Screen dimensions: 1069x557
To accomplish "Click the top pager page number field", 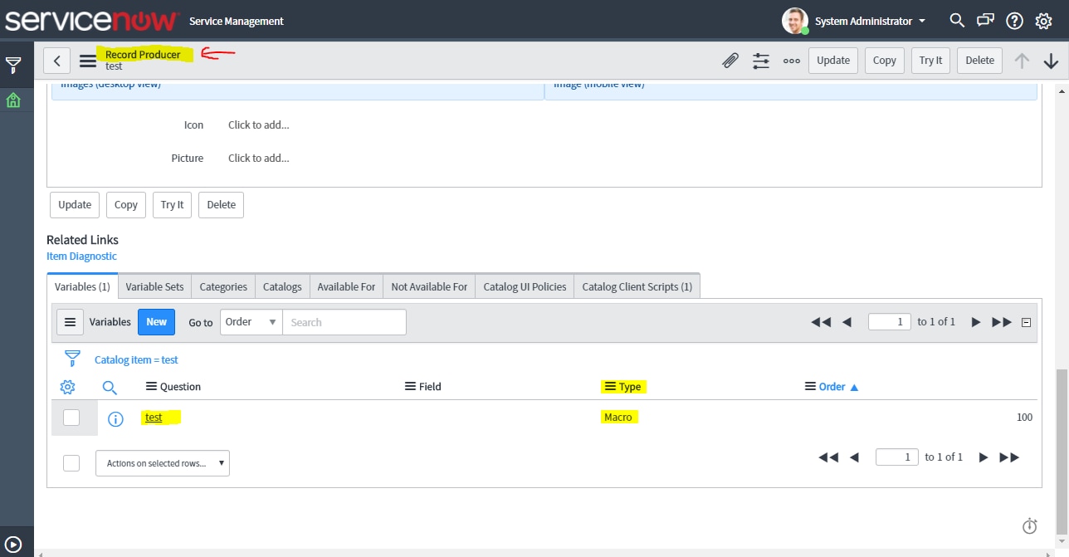I will click(x=890, y=321).
